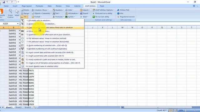Open the Sheets dropdown in ASAP Utilities
This screenshot has height=112, width=200.
26,10
